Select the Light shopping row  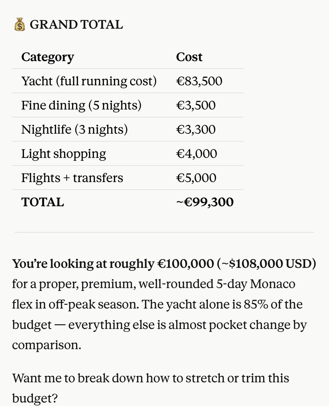(x=127, y=154)
